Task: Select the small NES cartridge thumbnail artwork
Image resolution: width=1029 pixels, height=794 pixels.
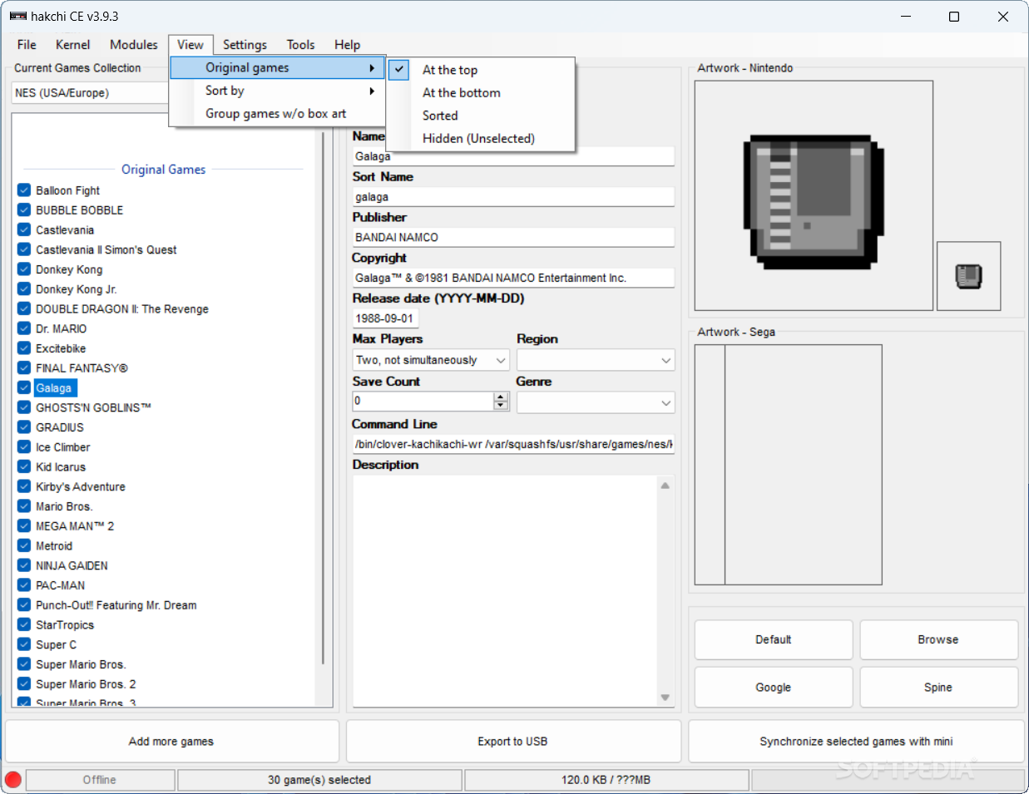Action: tap(968, 276)
